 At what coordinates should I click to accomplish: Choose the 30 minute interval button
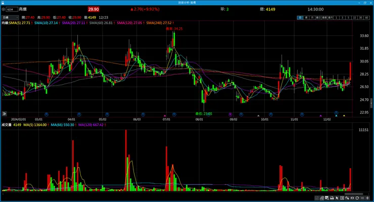coord(361,18)
